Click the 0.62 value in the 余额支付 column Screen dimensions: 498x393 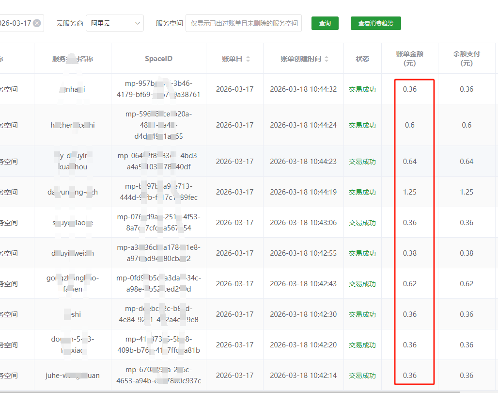pyautogui.click(x=467, y=284)
